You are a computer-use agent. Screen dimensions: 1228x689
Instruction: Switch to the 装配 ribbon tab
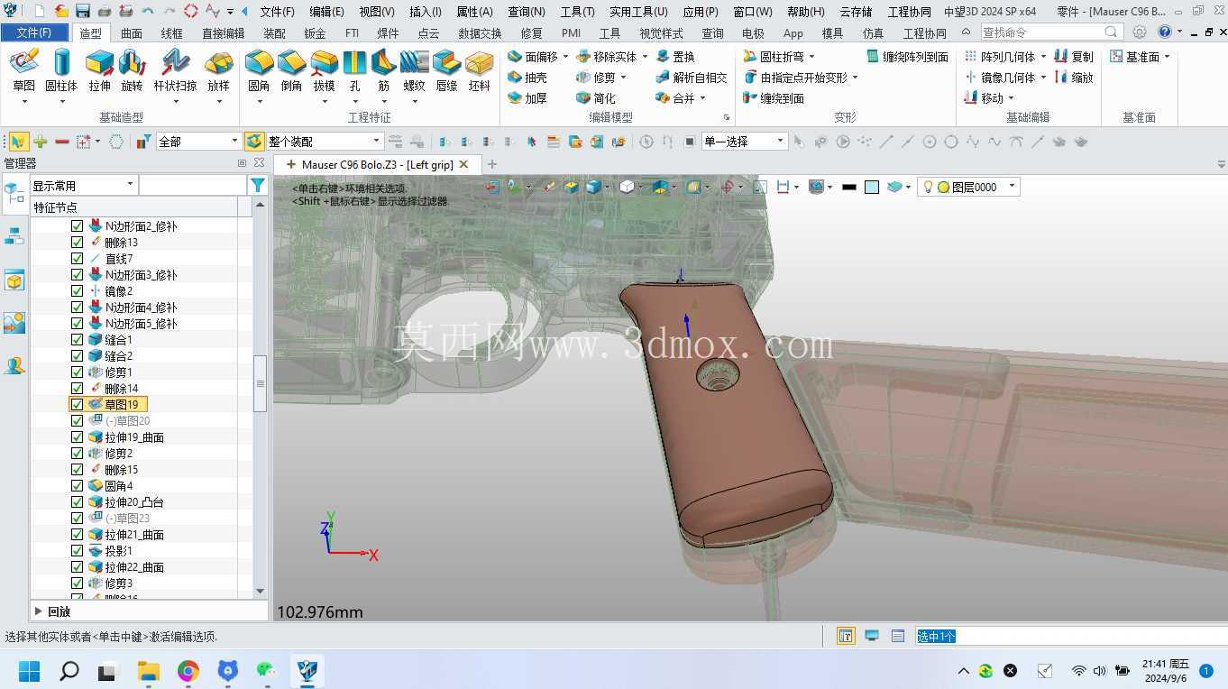[274, 33]
